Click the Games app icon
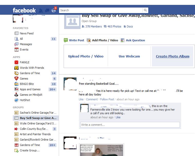This screenshot has height=156, width=195. pyautogui.click(x=16, y=79)
